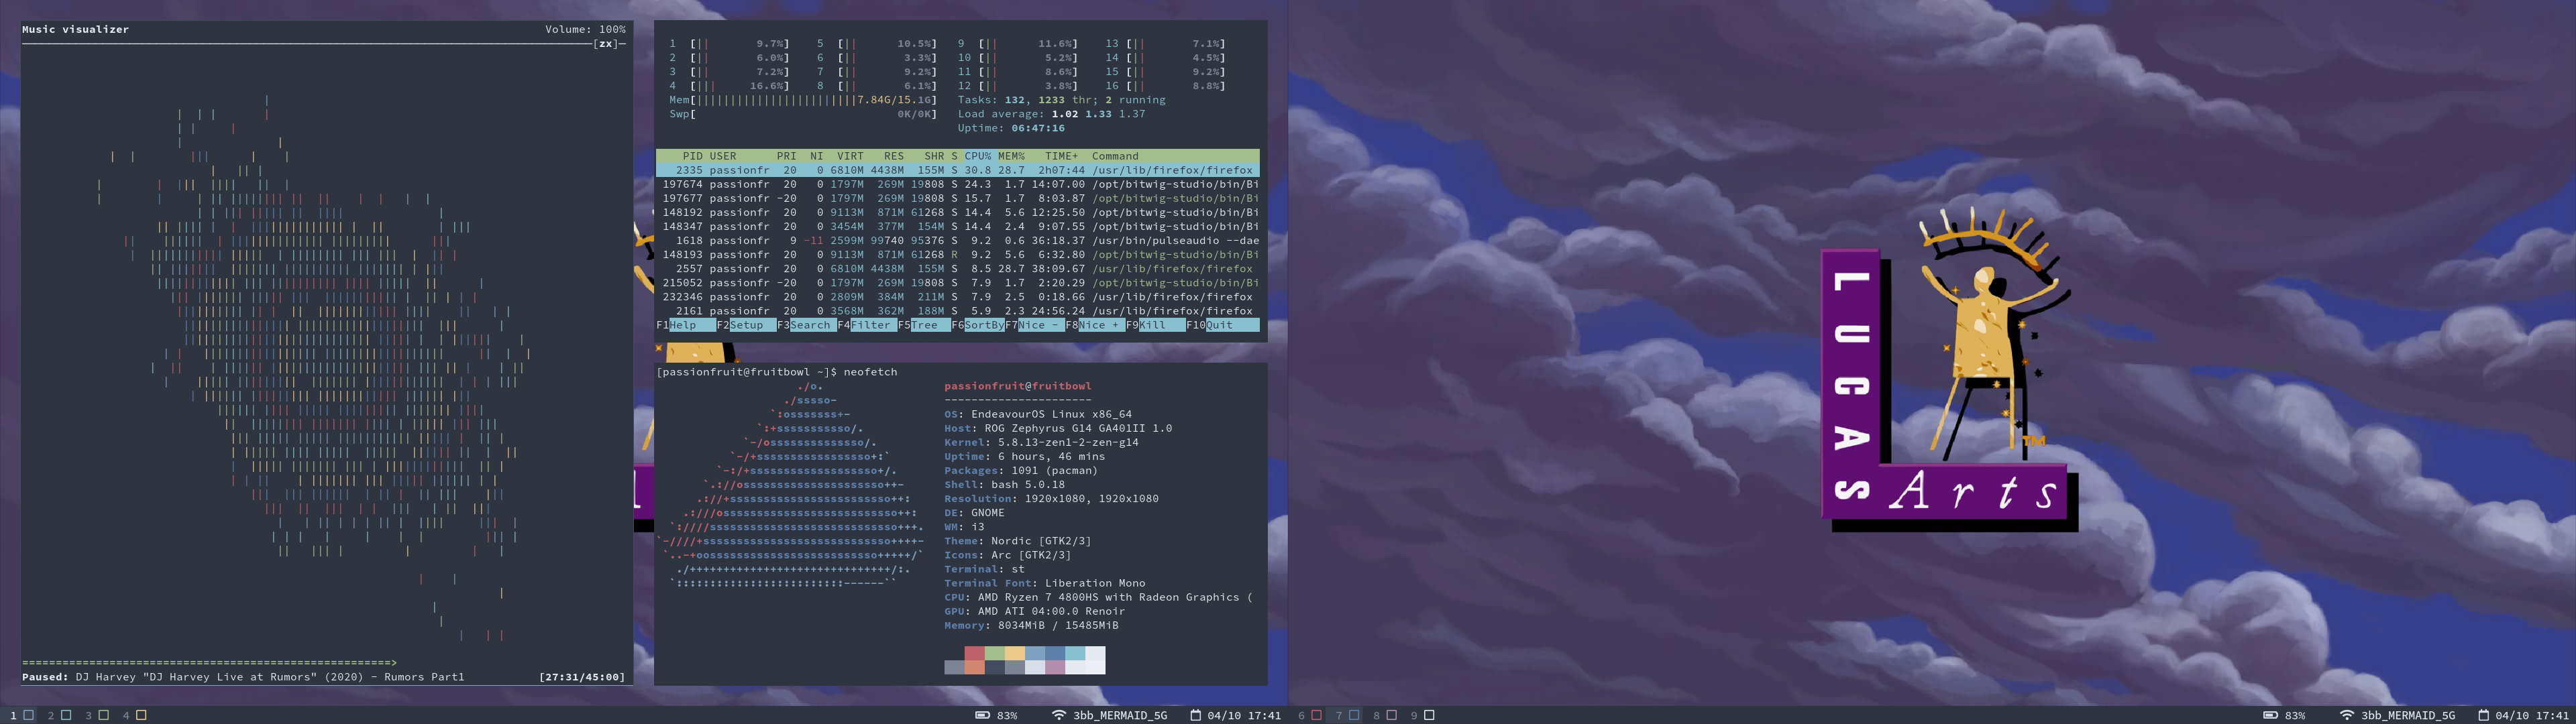Open htop F2 Setup
The image size is (2576, 724).
click(x=746, y=325)
